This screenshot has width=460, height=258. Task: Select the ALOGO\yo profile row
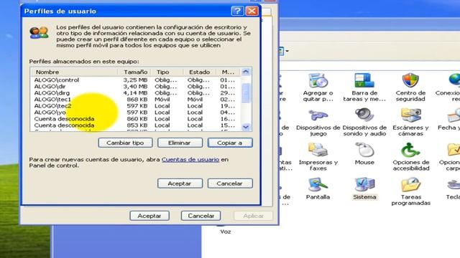coord(135,113)
